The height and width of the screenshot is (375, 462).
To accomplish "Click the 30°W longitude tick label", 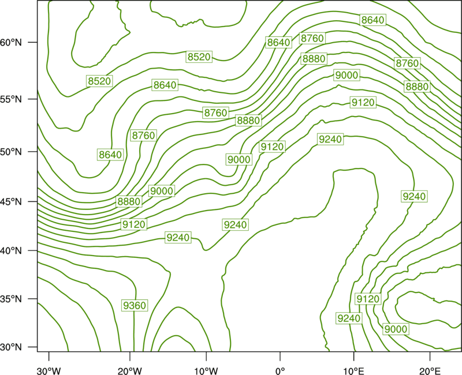I will click(49, 371).
